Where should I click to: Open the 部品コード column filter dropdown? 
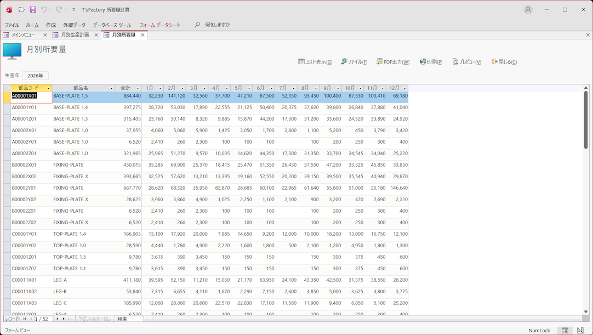click(48, 88)
